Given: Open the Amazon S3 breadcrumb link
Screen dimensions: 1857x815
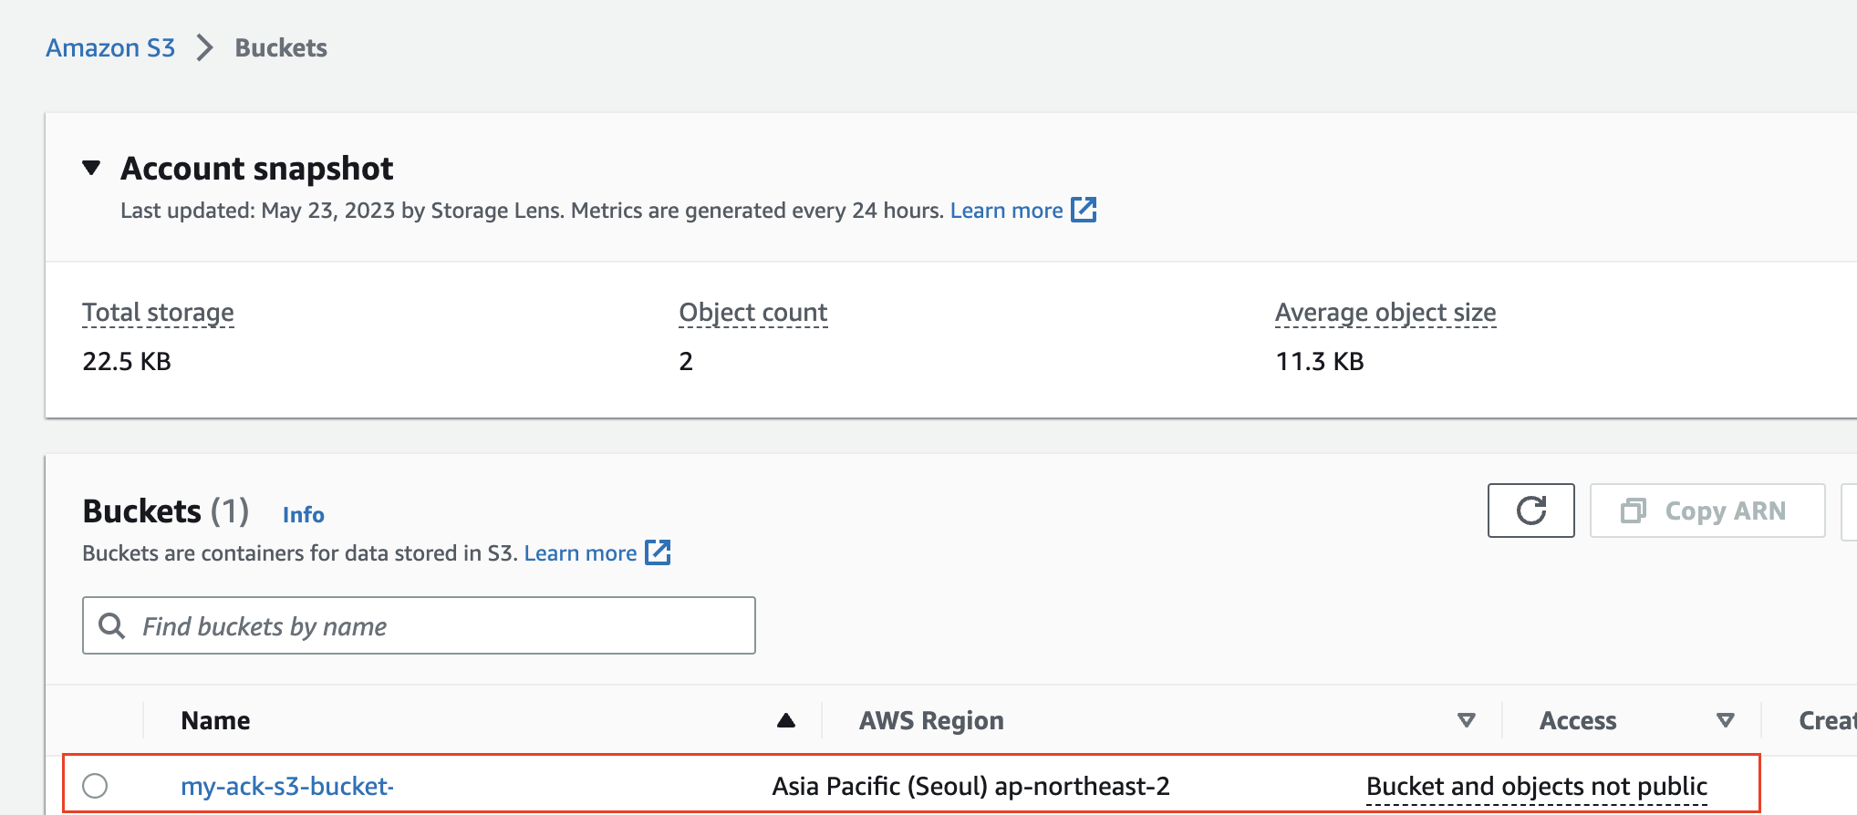Looking at the screenshot, I should pos(110,47).
